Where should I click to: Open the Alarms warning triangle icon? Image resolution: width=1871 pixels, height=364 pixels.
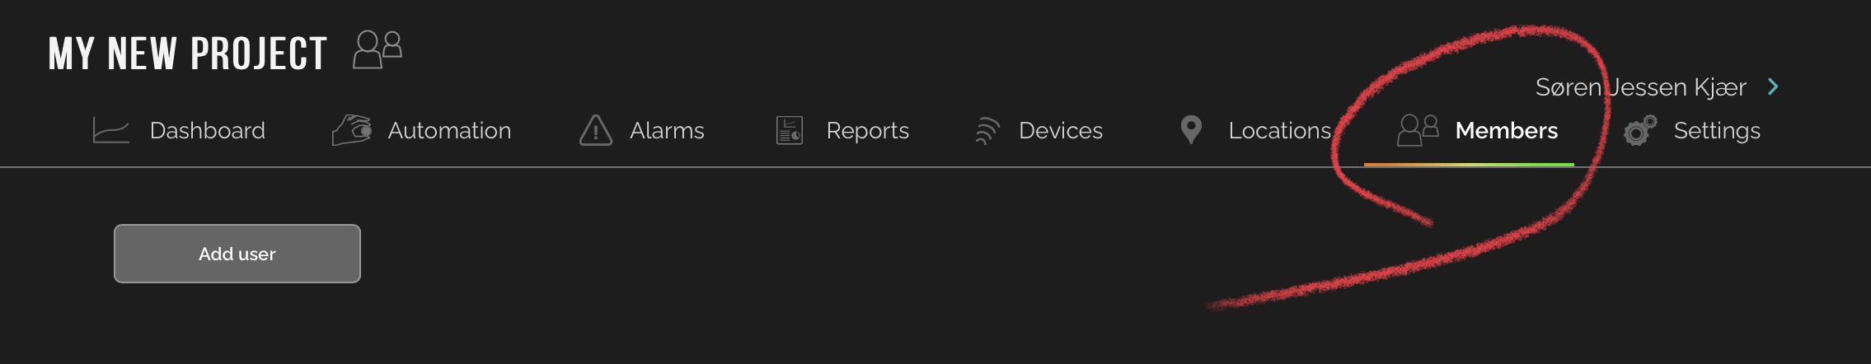[596, 130]
